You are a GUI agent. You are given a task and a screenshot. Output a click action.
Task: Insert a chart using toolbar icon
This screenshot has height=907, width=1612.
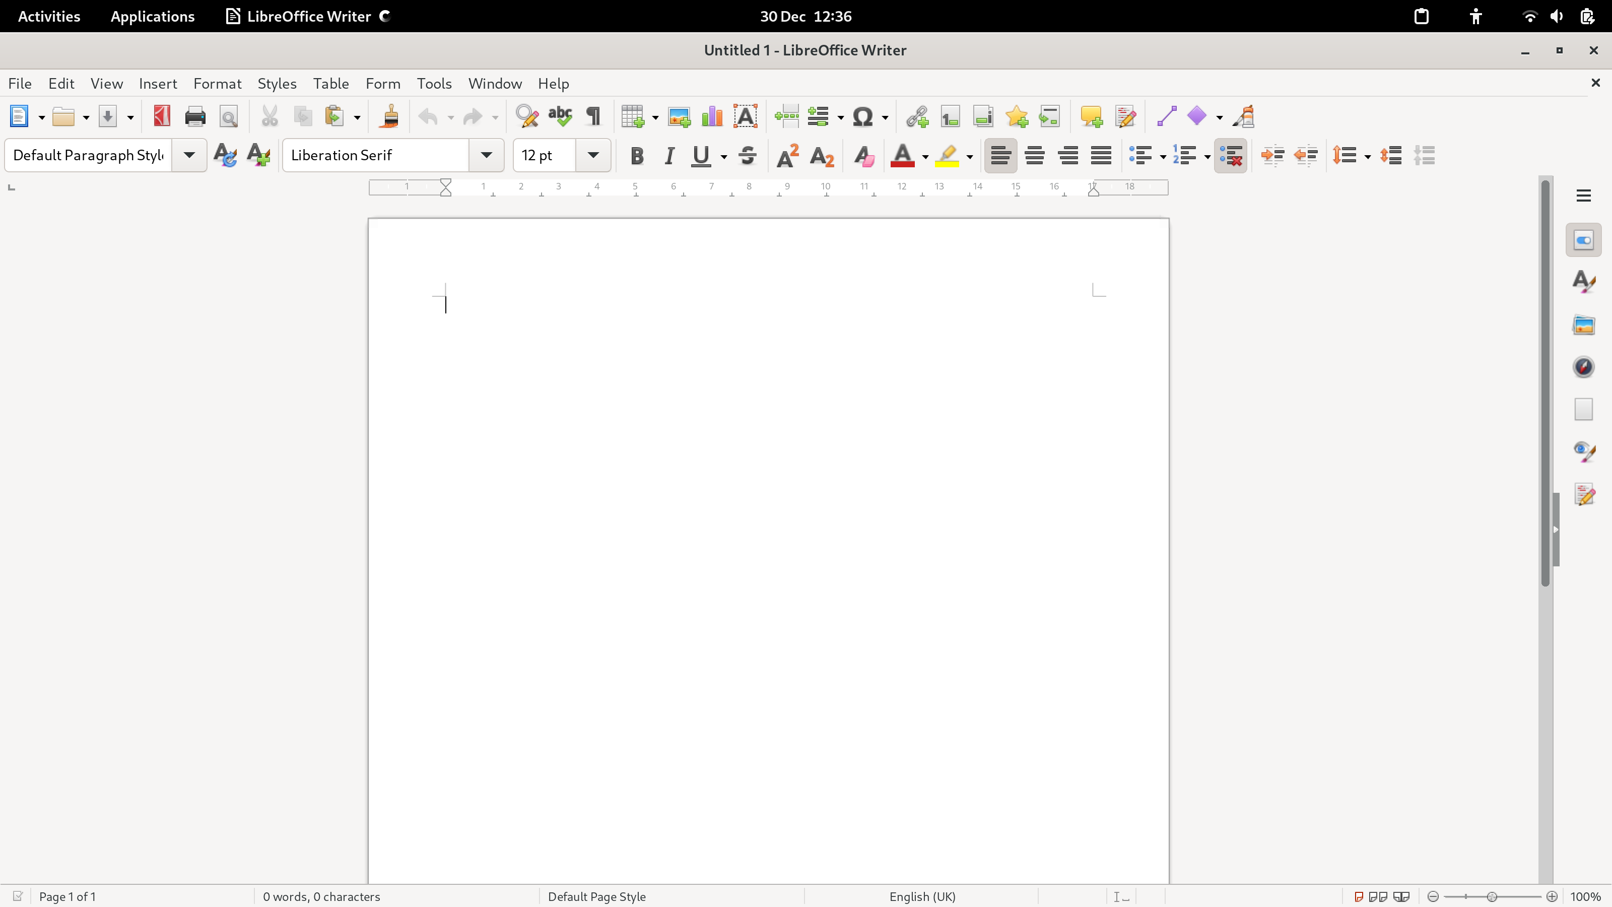click(712, 116)
